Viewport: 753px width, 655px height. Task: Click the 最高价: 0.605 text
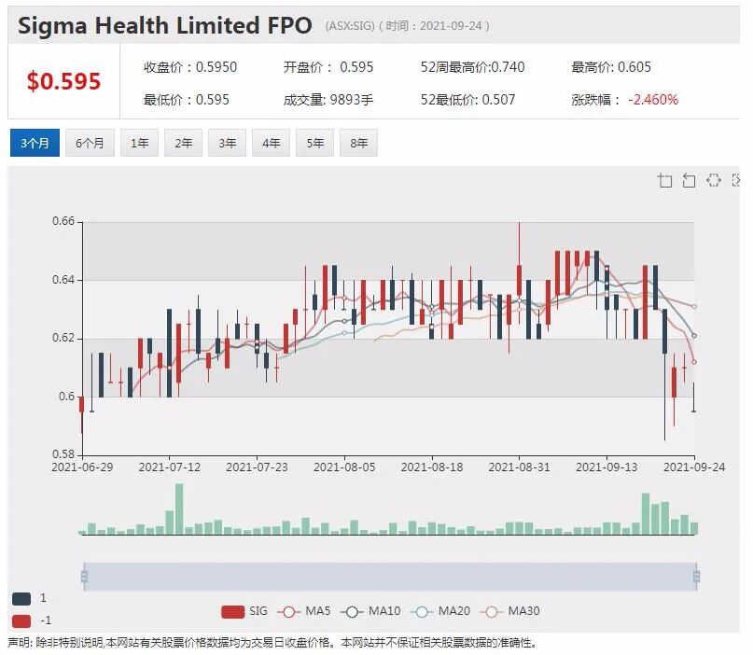point(611,67)
